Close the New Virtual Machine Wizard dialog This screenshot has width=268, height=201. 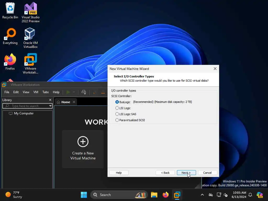[215, 69]
